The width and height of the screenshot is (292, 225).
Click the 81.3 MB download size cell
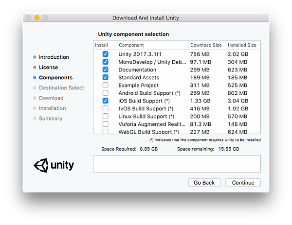click(x=201, y=124)
